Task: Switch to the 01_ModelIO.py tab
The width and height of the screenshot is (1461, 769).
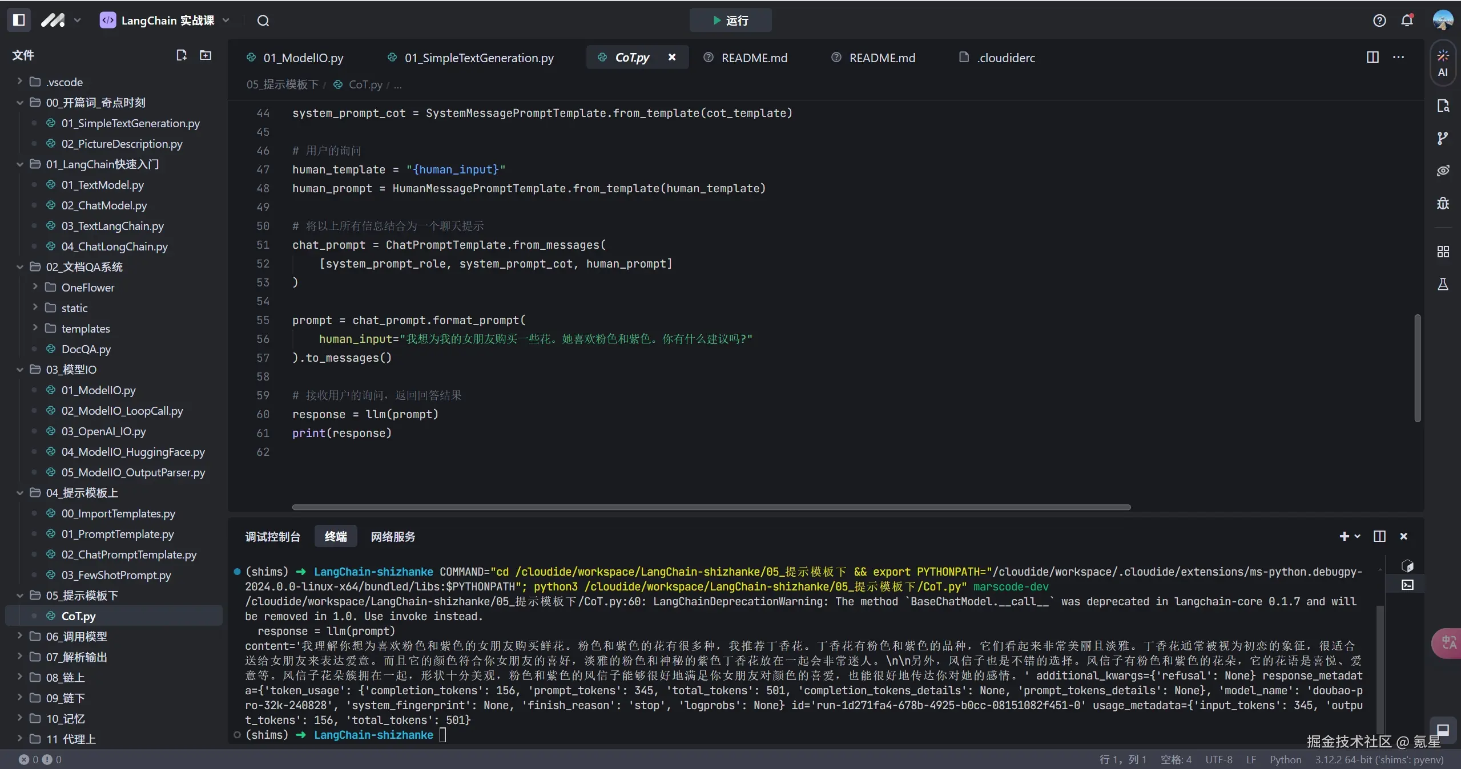Action: pos(303,58)
